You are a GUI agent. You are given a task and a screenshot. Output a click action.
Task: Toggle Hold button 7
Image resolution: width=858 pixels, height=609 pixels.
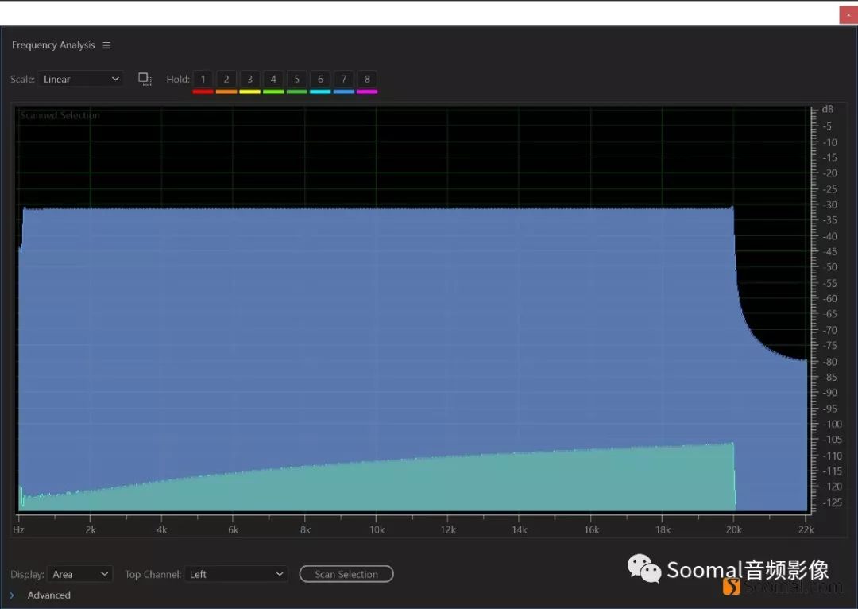(x=344, y=80)
